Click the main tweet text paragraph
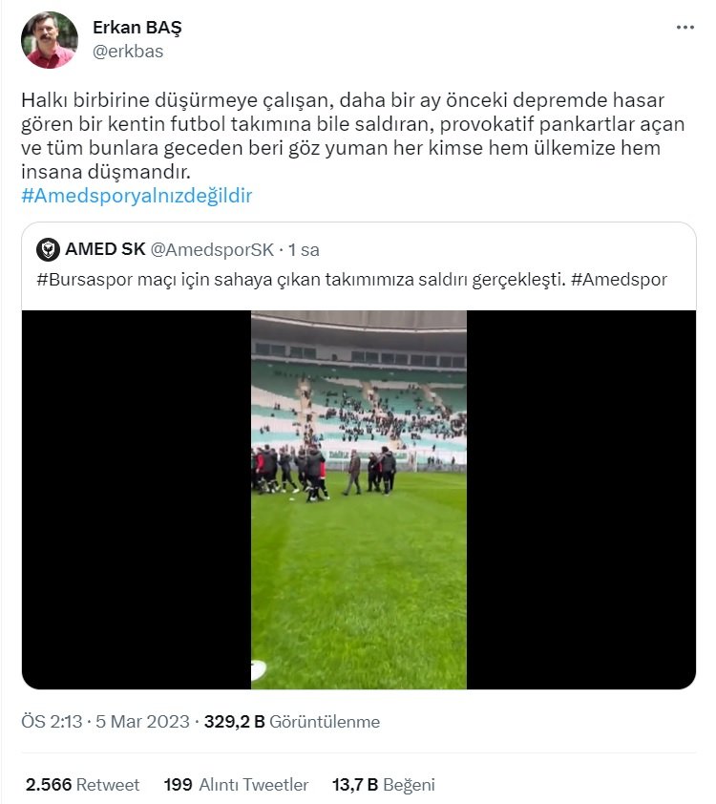716x804 pixels. pos(352,136)
